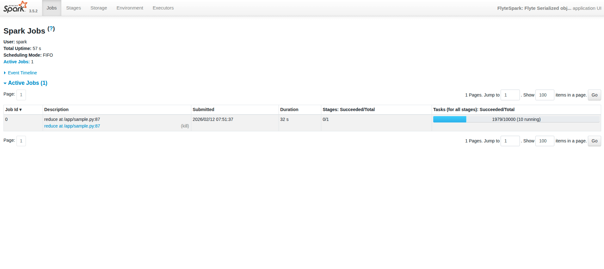Viewport: 604px width, 269px height.
Task: Switch to the Jobs tab
Action: tap(52, 8)
